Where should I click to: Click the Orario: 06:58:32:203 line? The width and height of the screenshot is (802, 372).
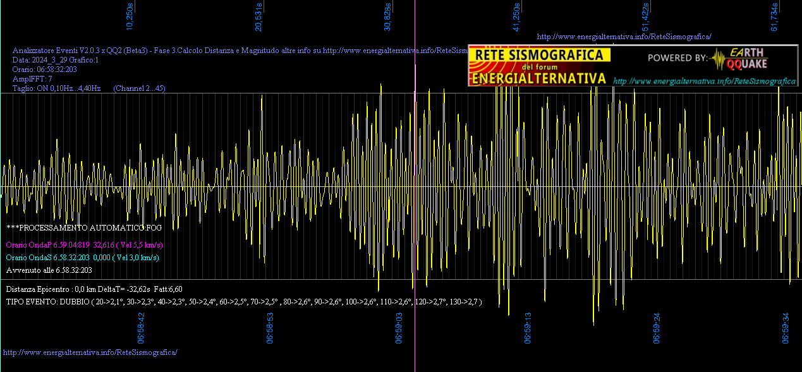(45, 69)
